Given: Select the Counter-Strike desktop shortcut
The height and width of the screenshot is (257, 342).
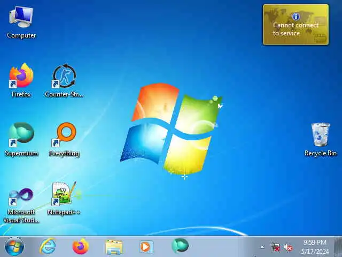Looking at the screenshot, I should tap(64, 80).
